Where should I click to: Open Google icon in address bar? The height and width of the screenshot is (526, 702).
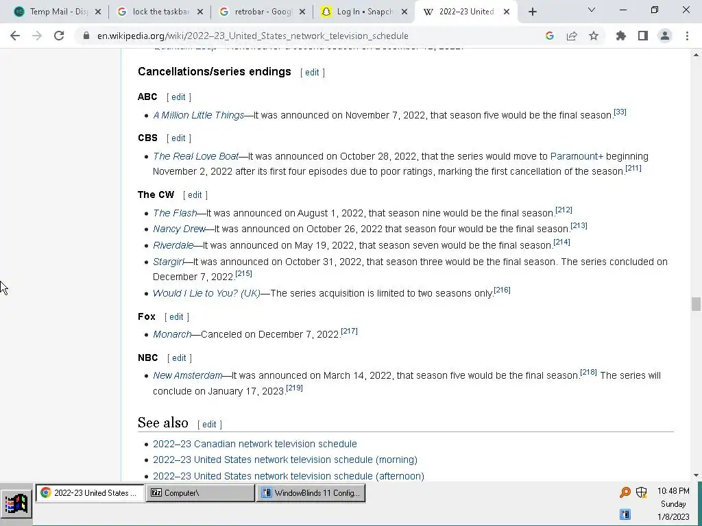550,36
